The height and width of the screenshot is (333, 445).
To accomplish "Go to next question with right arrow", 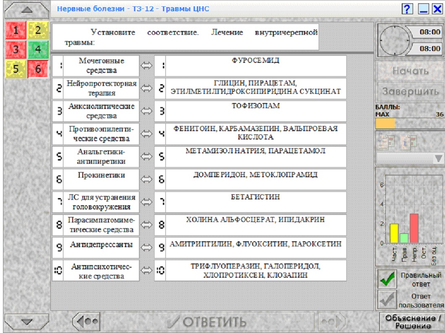I will 332,321.
